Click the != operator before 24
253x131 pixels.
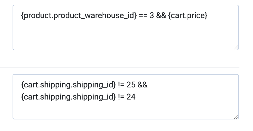tap(121, 97)
